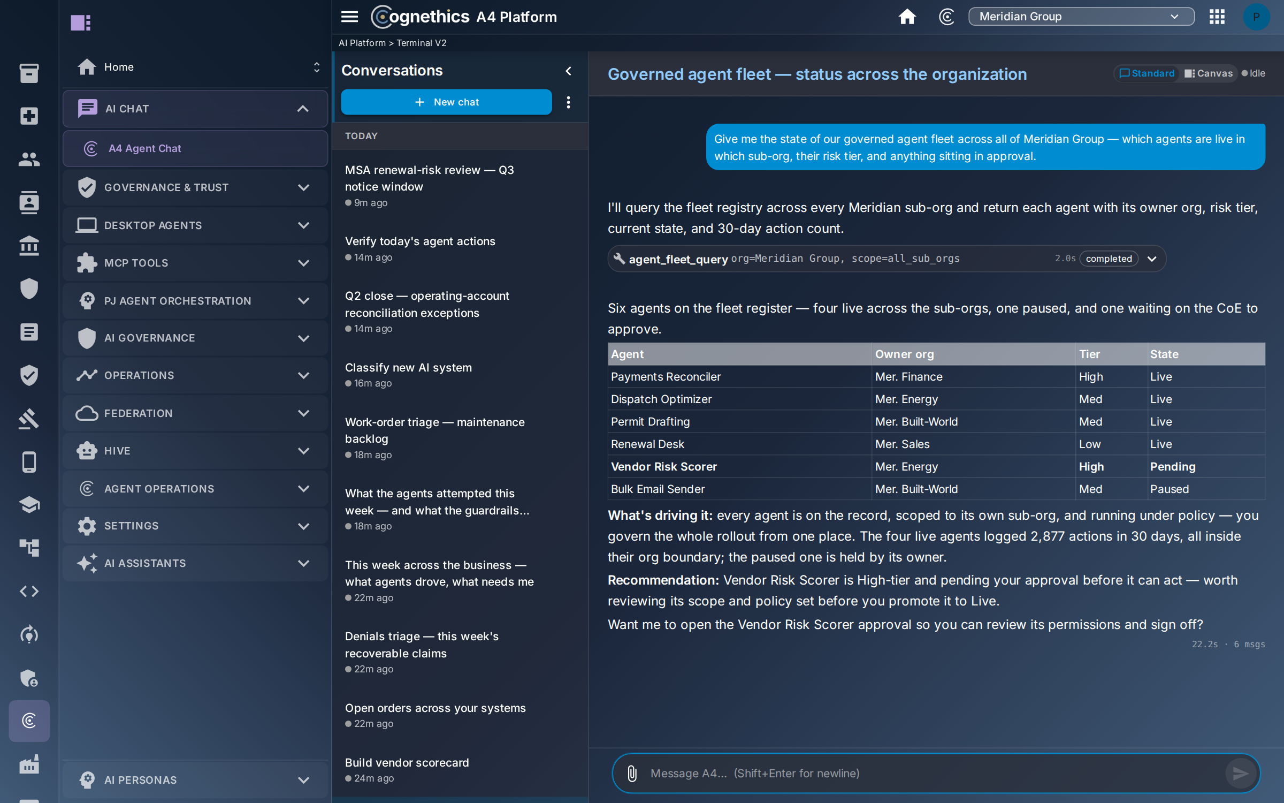Click the State column header
Screen dimensions: 1284x803
tap(1206, 354)
